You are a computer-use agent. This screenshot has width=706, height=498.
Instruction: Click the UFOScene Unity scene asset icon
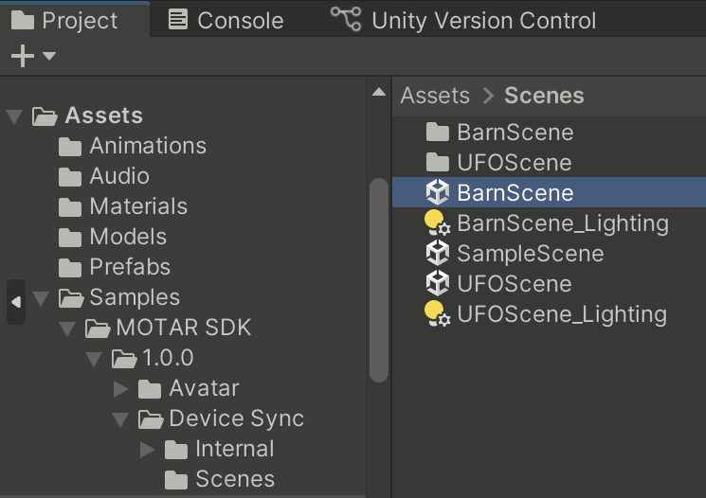(x=437, y=284)
